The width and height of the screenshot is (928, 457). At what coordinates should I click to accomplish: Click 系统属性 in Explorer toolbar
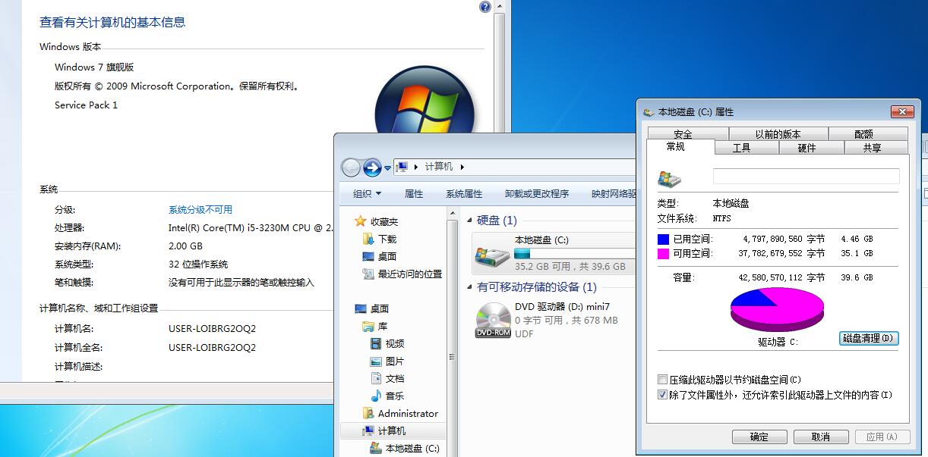click(x=464, y=193)
